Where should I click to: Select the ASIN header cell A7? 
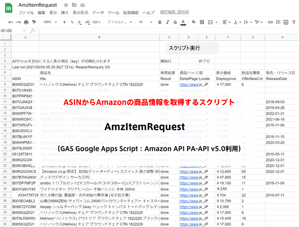[25, 79]
